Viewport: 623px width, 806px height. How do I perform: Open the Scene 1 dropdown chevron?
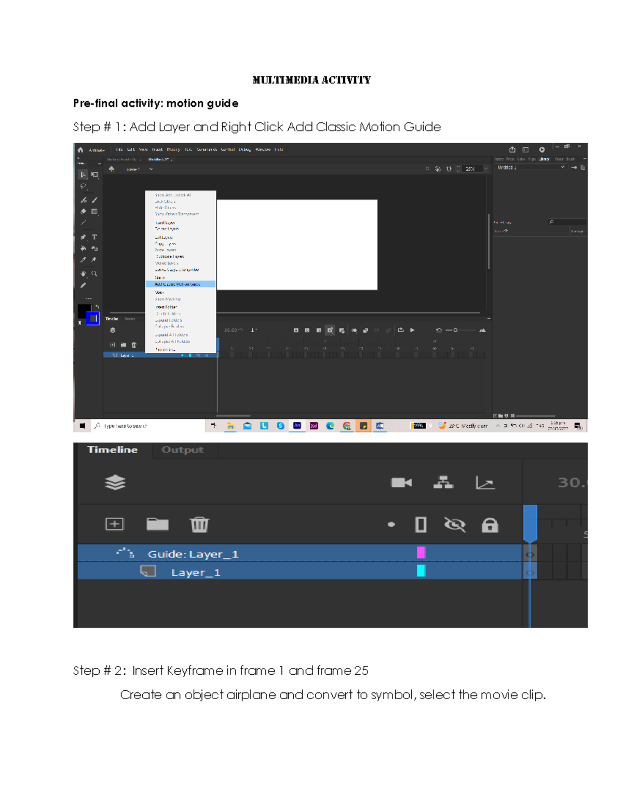point(151,169)
